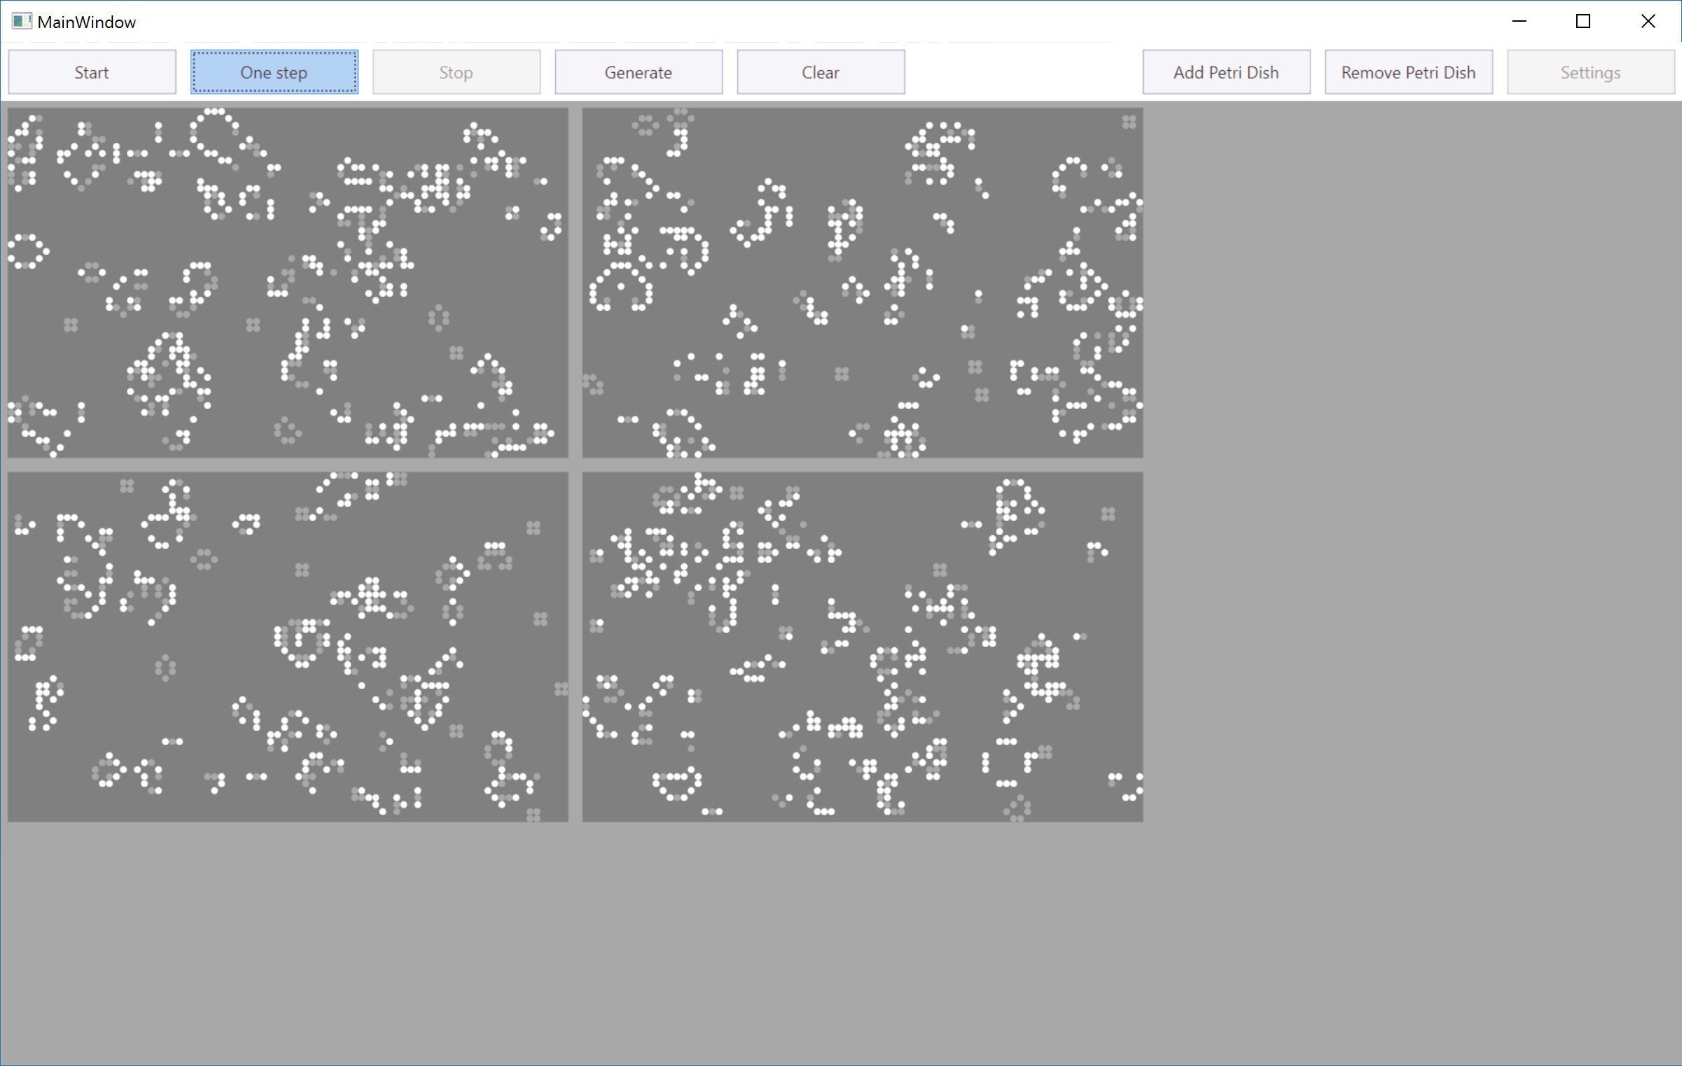Click the bottom-right petri dish grid

[863, 646]
